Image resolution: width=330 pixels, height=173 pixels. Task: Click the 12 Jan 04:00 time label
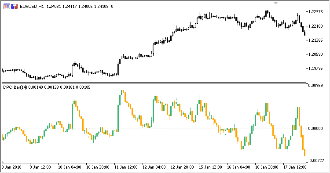154,167
